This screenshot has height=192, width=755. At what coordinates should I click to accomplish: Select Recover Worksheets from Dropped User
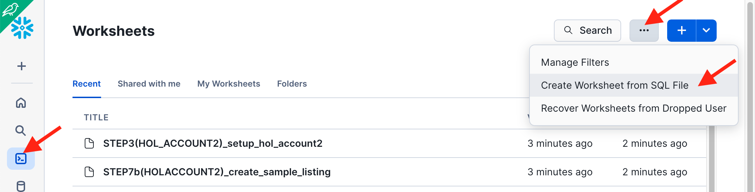633,108
